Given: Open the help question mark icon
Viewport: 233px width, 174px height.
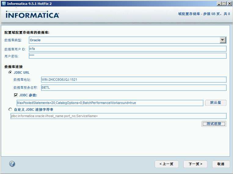Looking at the screenshot, I should [x=12, y=164].
